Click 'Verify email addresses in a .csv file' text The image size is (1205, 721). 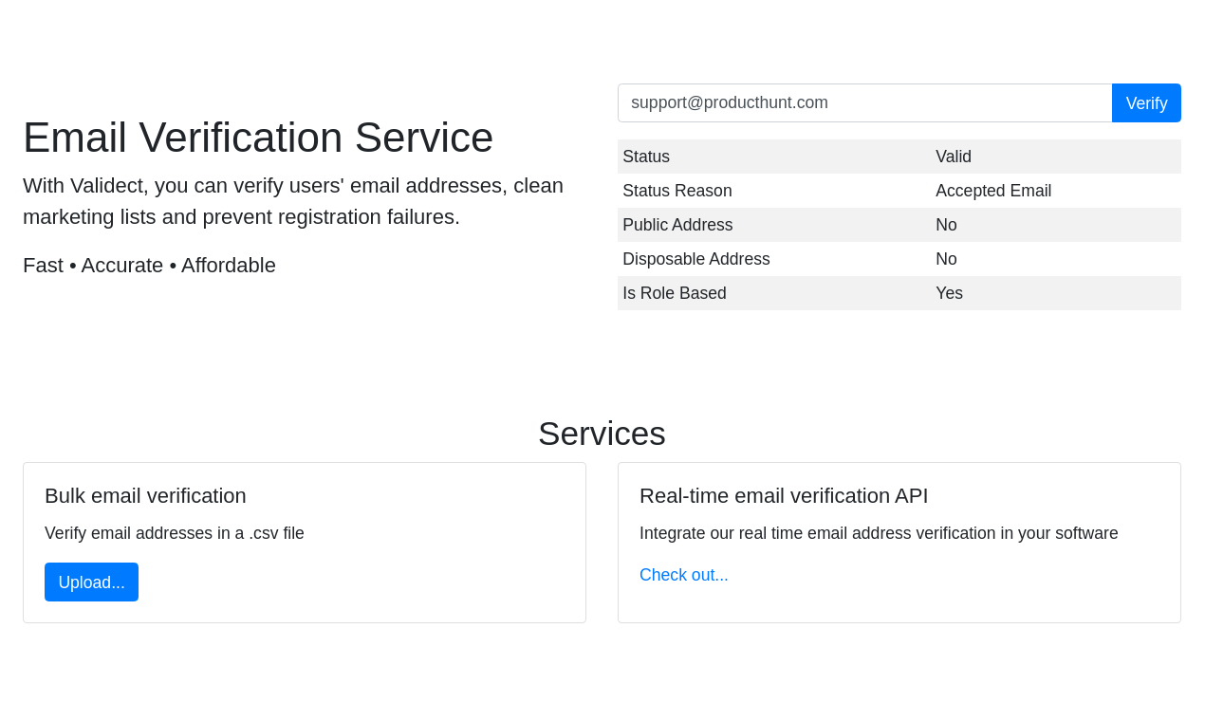point(175,533)
